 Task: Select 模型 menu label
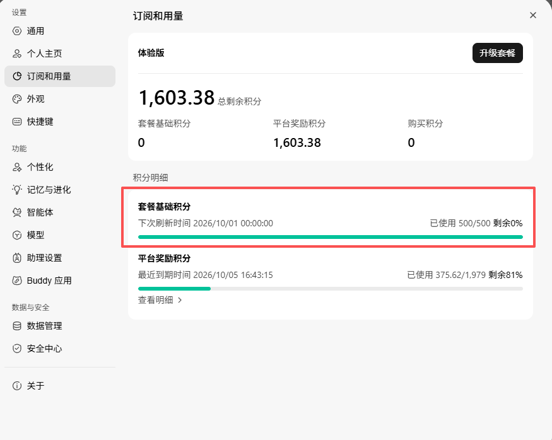35,235
